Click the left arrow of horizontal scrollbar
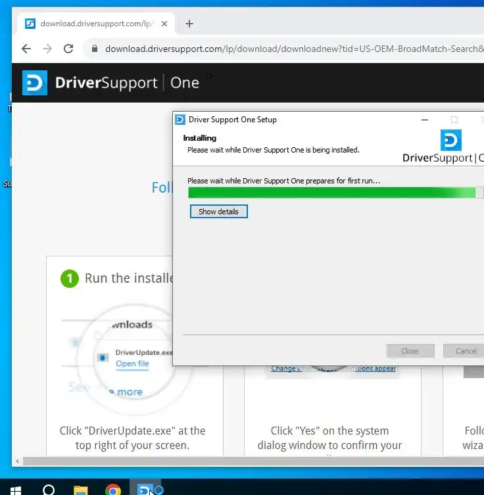The width and height of the screenshot is (484, 495). coord(17,461)
